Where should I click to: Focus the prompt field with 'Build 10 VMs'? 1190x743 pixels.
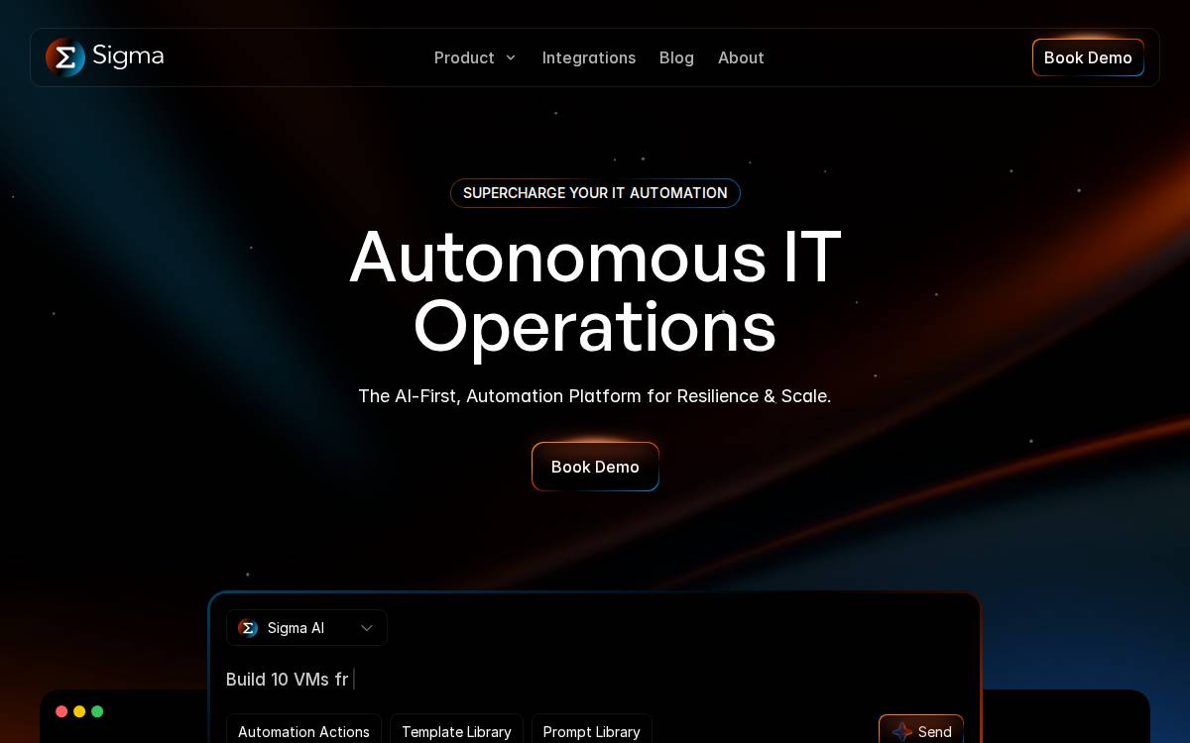point(595,679)
